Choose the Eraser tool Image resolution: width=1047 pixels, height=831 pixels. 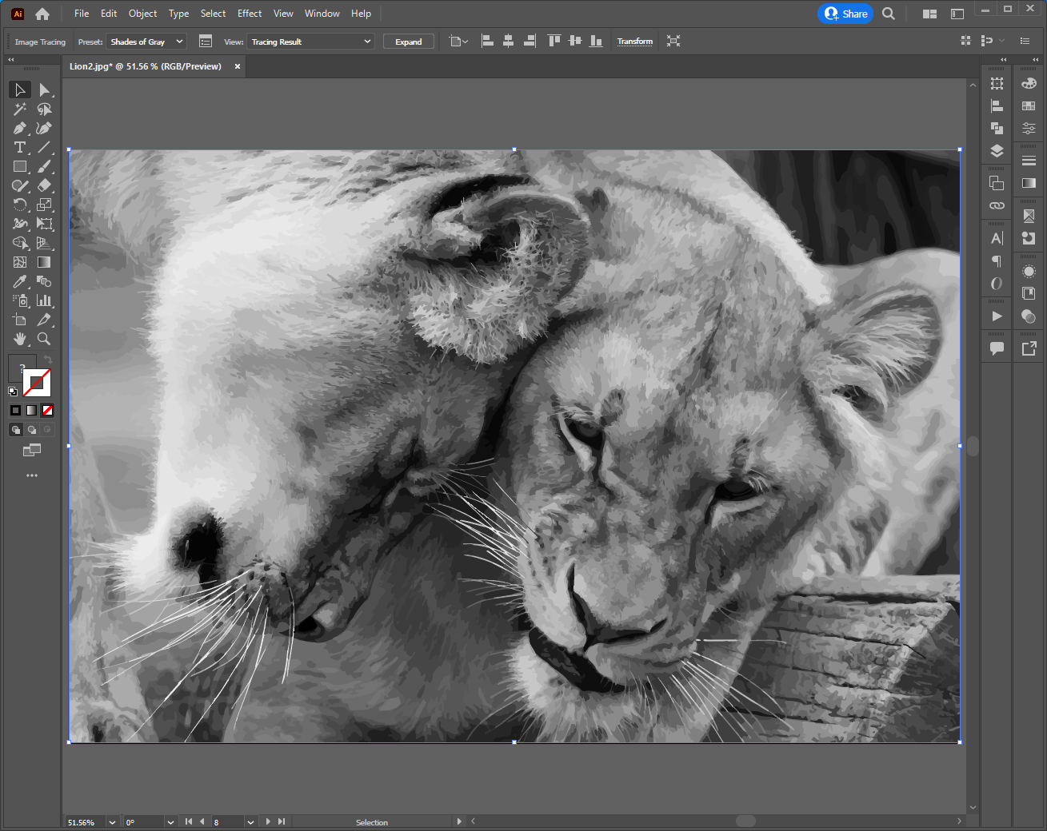(x=44, y=186)
